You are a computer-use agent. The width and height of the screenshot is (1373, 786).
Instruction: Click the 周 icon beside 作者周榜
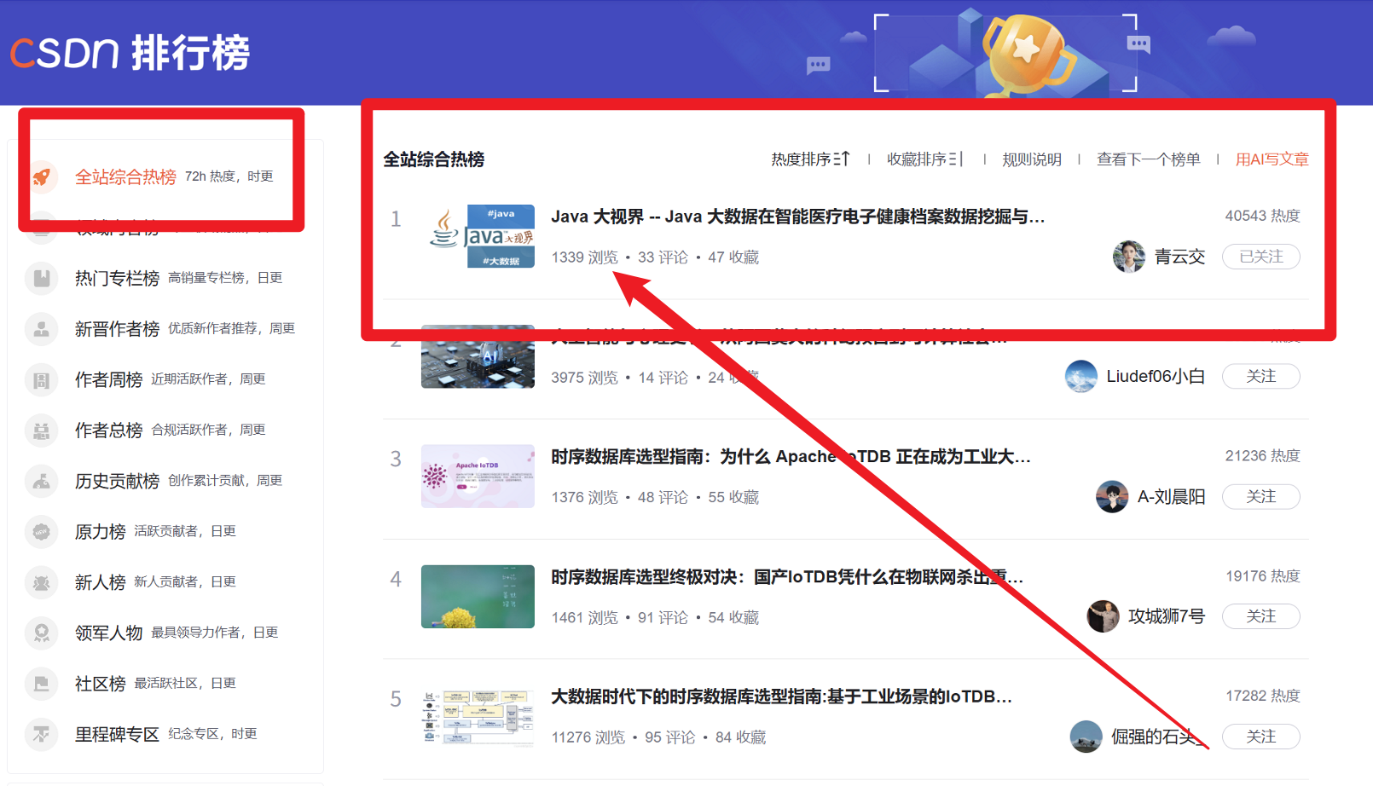click(42, 379)
